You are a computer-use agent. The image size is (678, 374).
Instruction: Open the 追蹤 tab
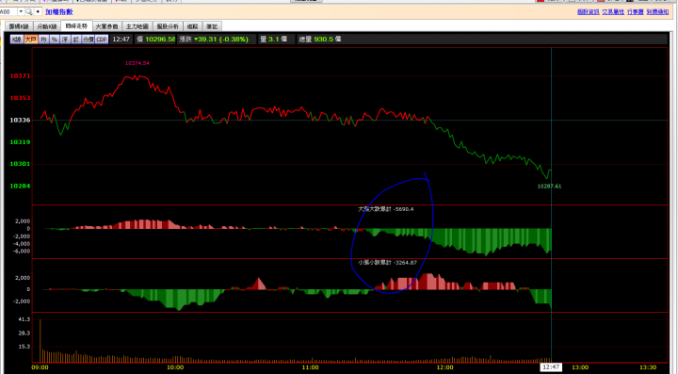tap(192, 26)
